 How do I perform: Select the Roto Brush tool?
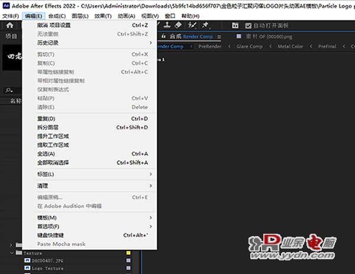192,25
